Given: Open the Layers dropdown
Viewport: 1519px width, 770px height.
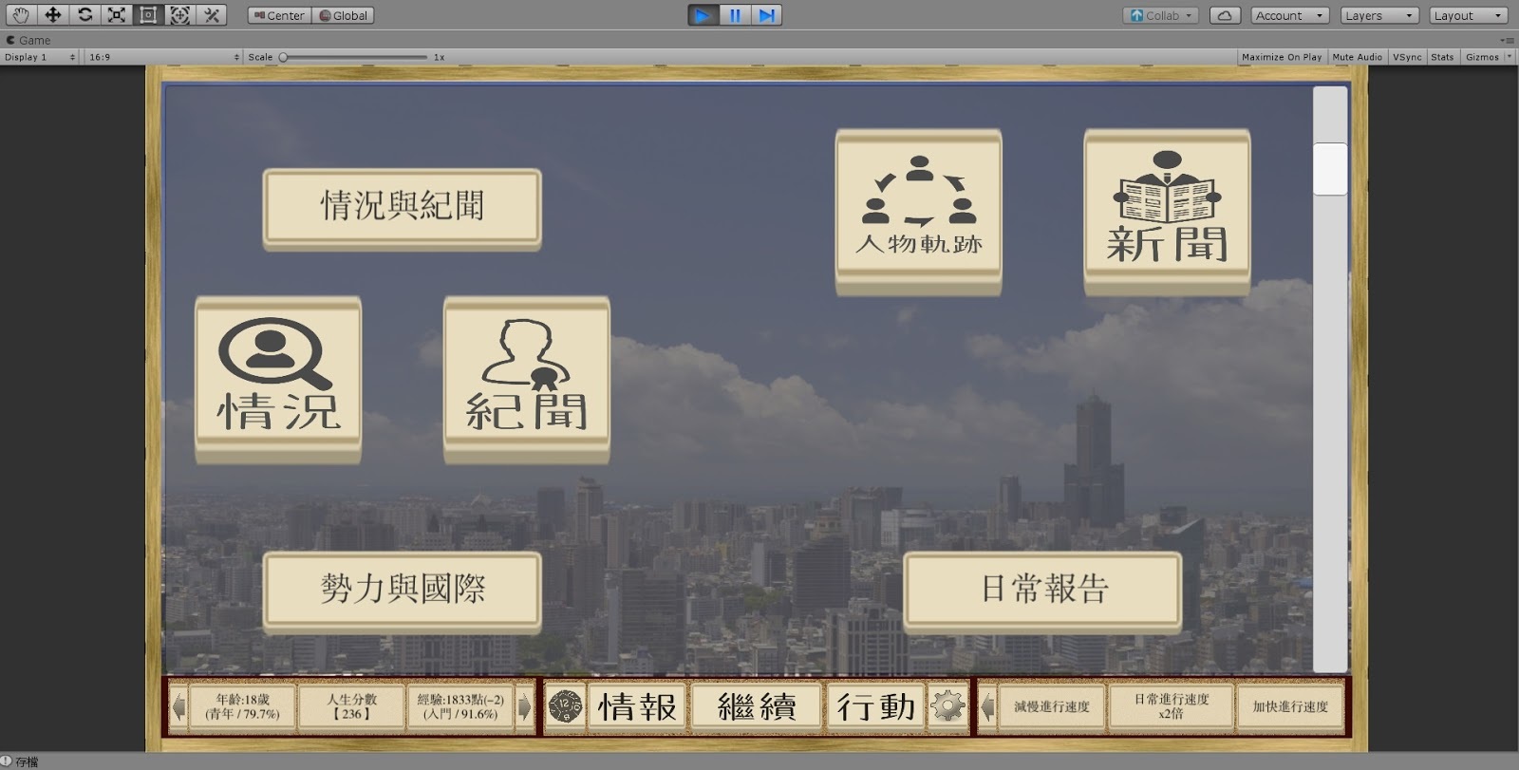Looking at the screenshot, I should tap(1379, 15).
